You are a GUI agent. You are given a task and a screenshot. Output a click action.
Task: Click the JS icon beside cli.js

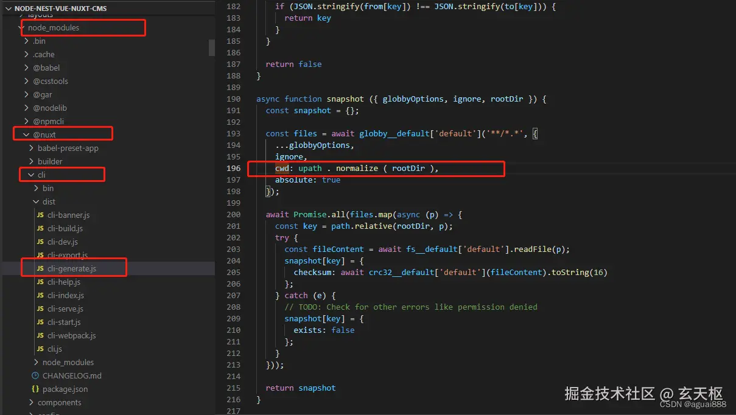tap(40, 349)
